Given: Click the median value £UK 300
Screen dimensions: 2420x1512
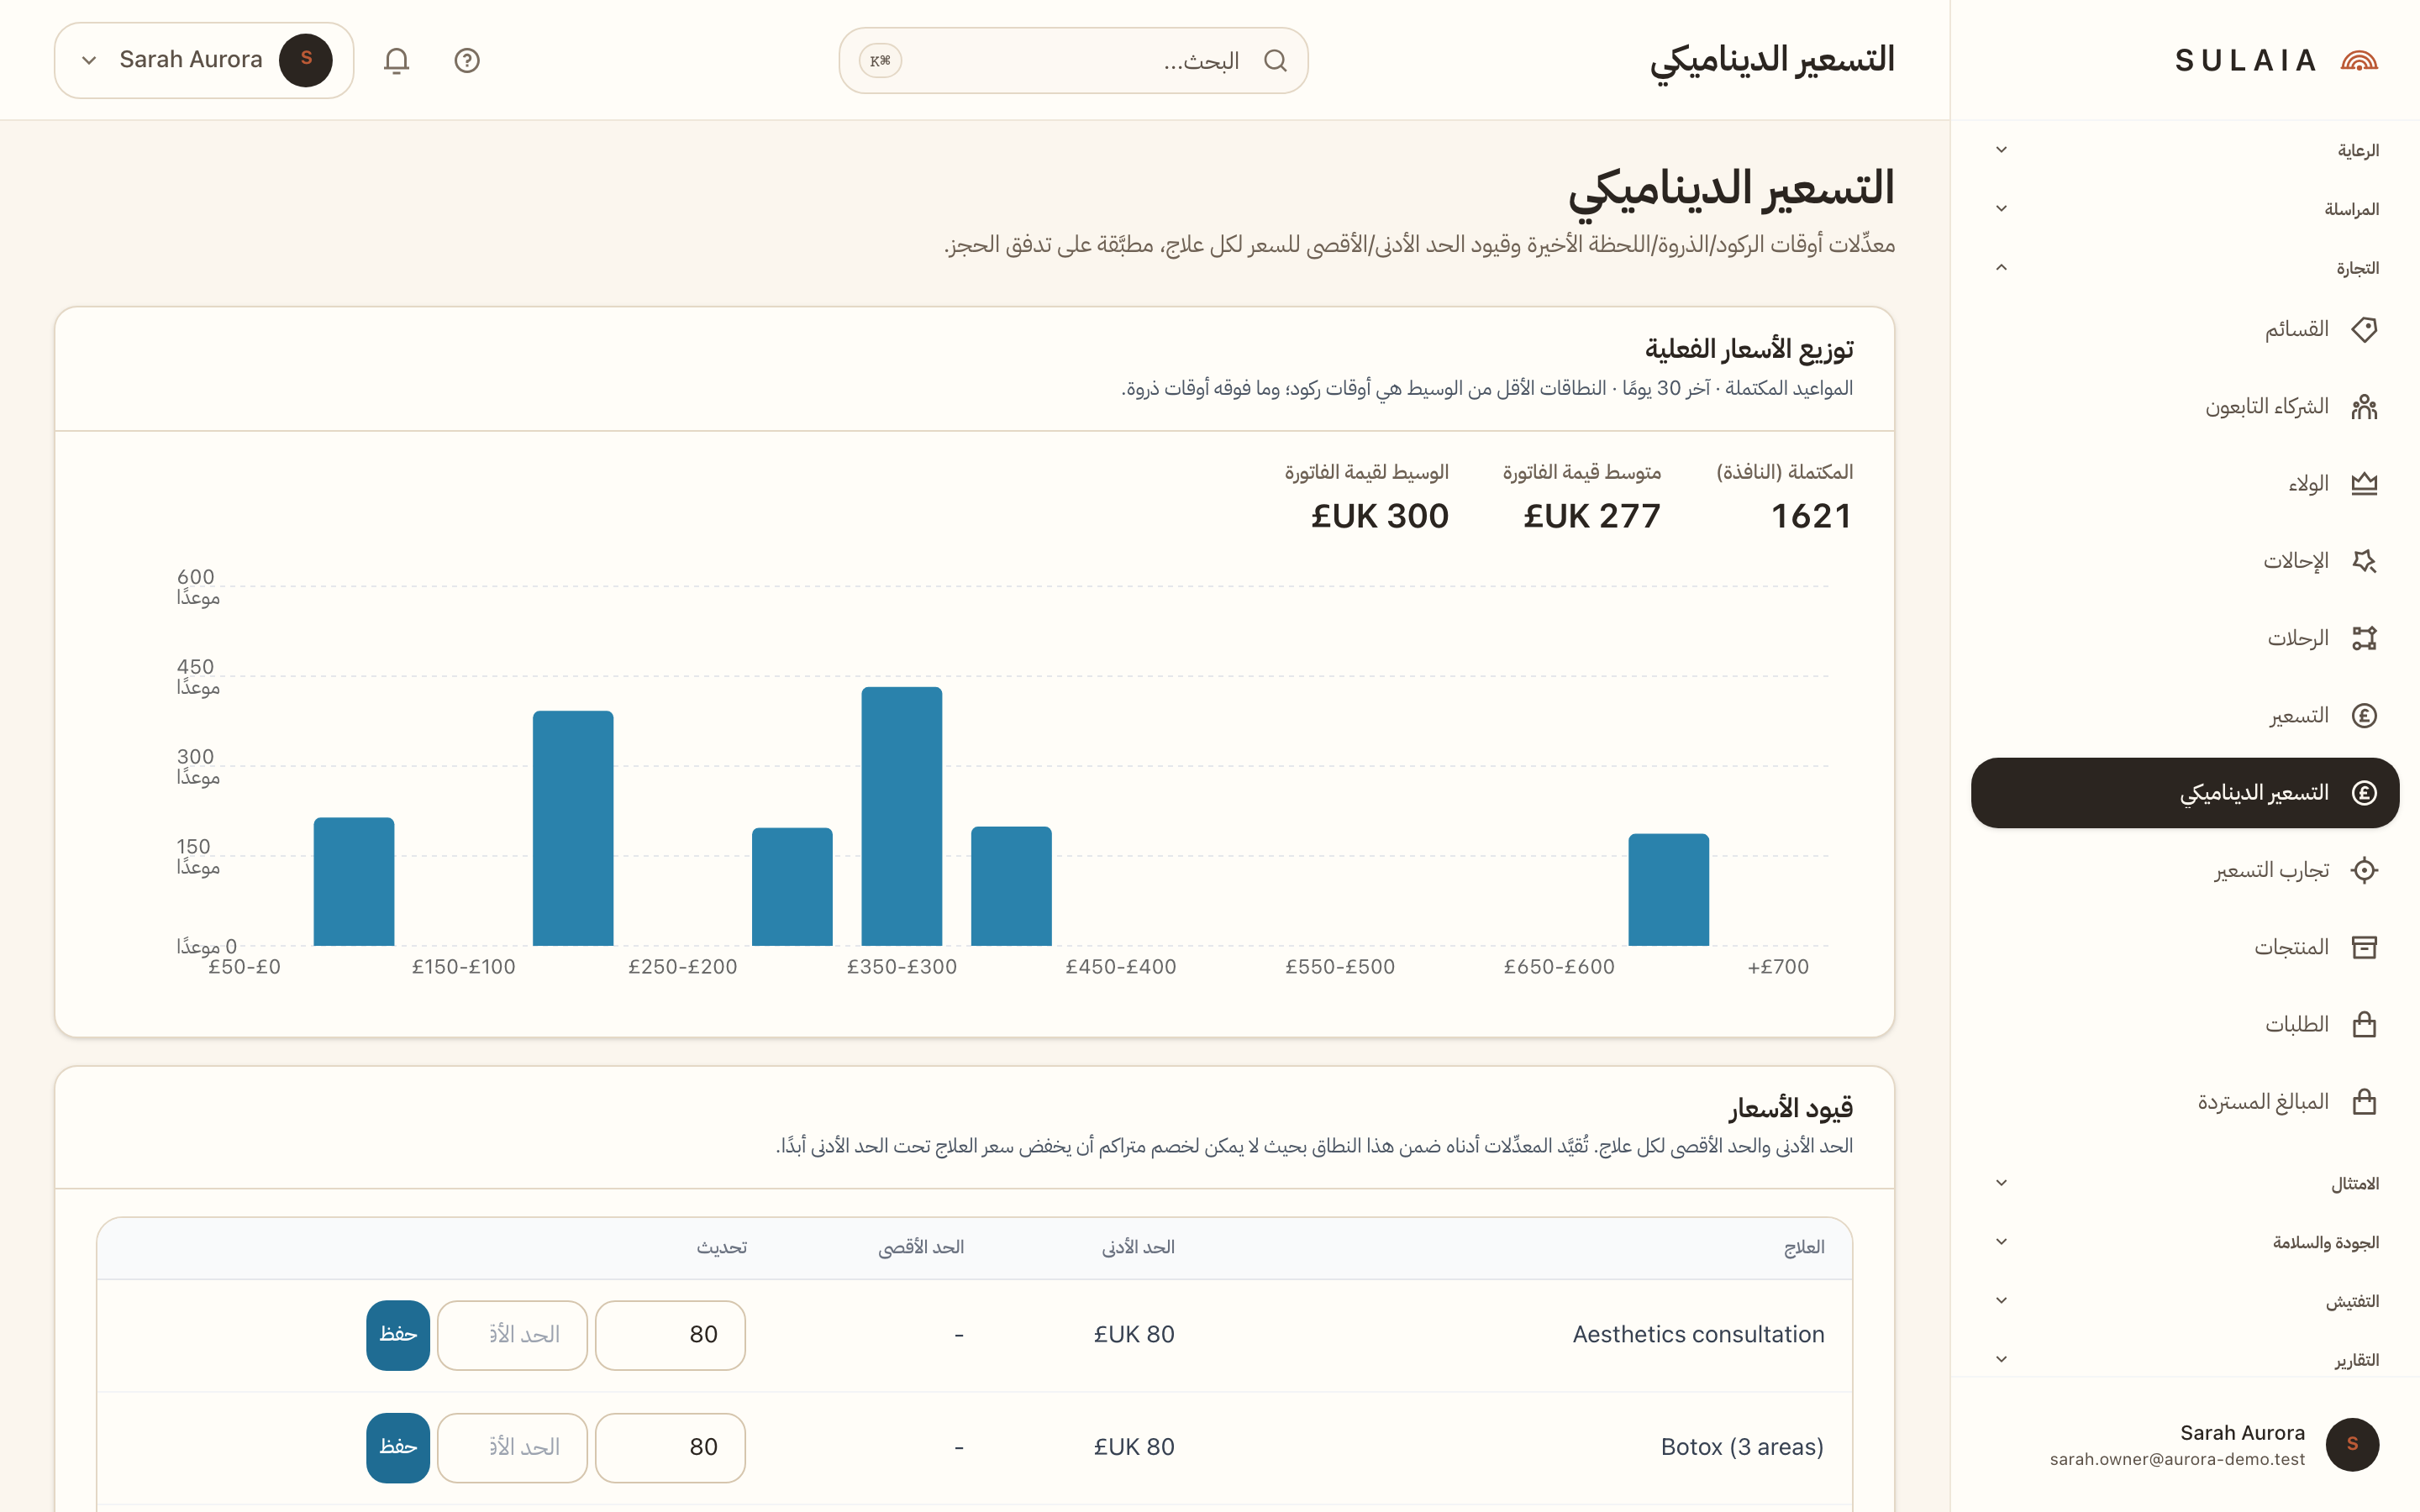Looking at the screenshot, I should tap(1380, 516).
